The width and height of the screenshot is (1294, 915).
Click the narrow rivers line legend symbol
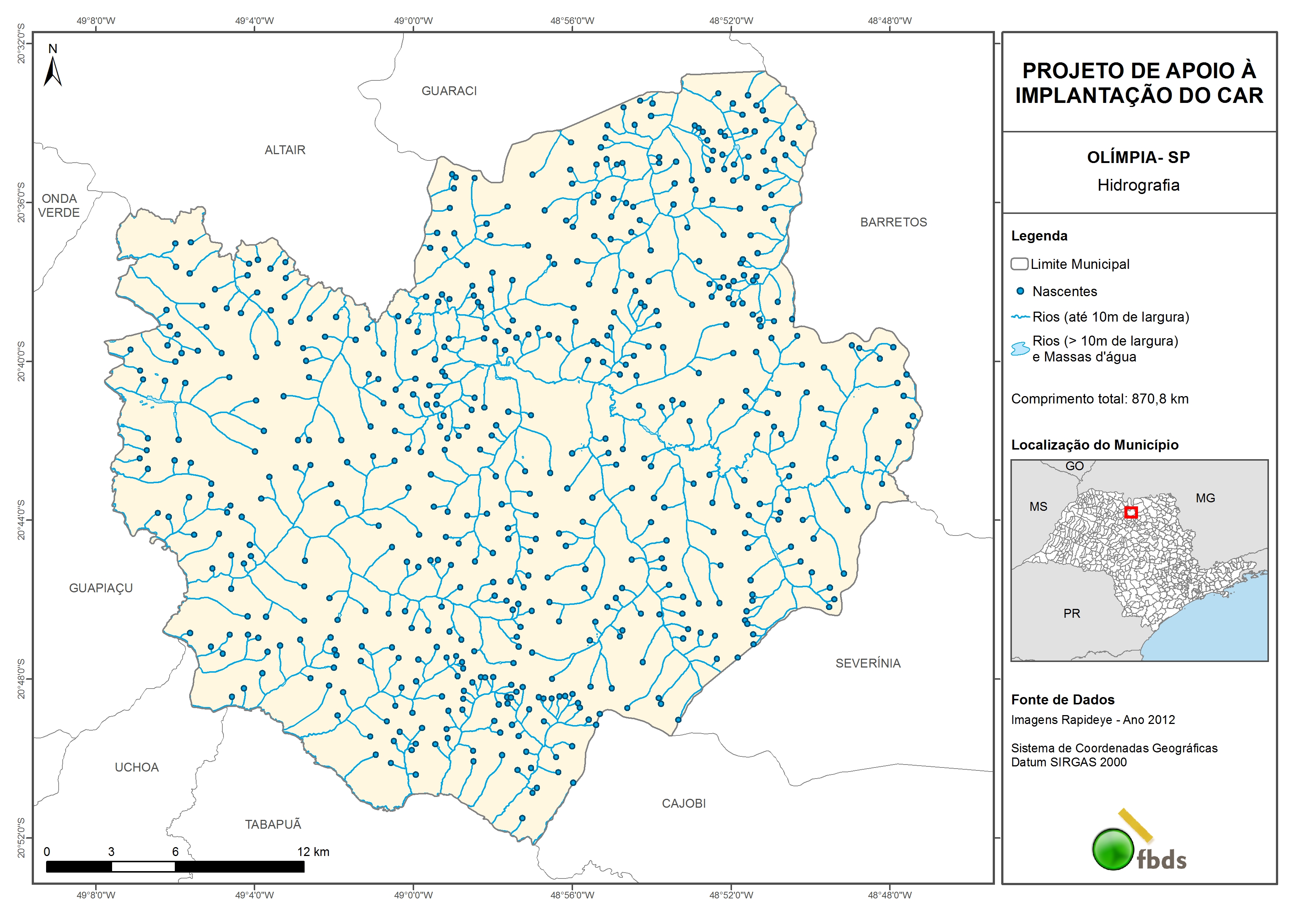pyautogui.click(x=1020, y=317)
